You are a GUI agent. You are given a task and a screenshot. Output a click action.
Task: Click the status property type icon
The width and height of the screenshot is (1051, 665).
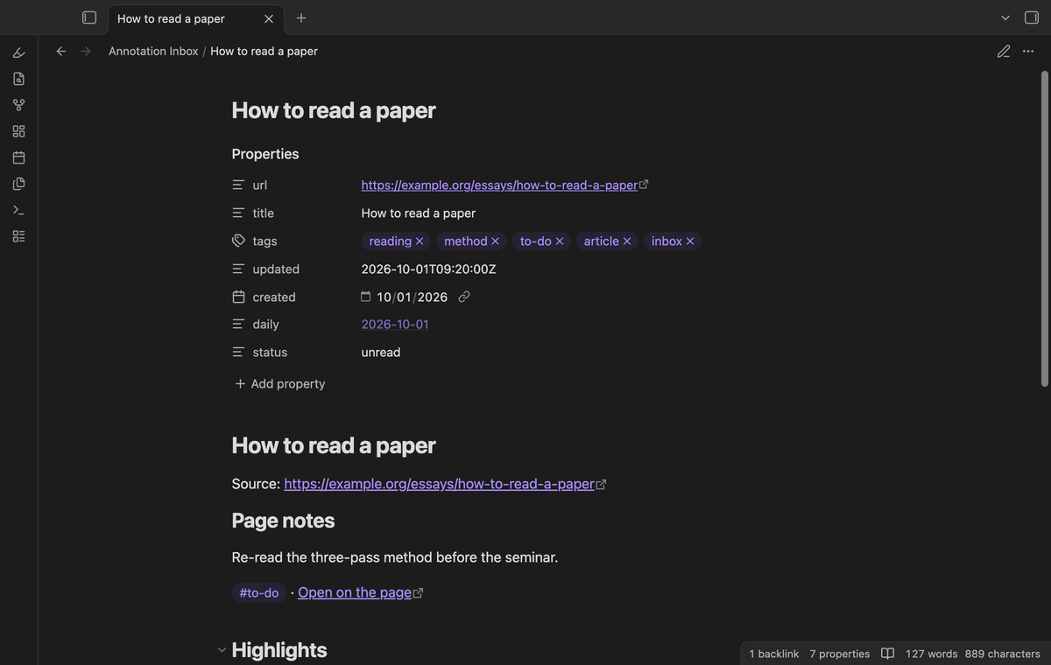(x=238, y=353)
